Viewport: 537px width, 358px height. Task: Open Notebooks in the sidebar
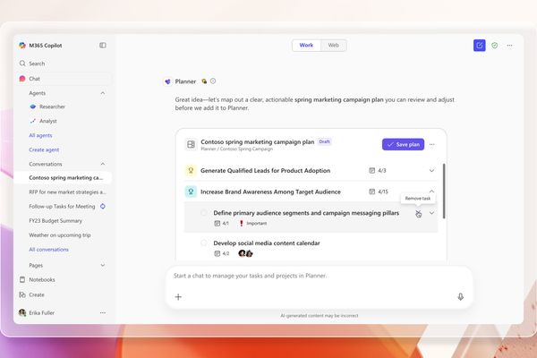[42, 279]
